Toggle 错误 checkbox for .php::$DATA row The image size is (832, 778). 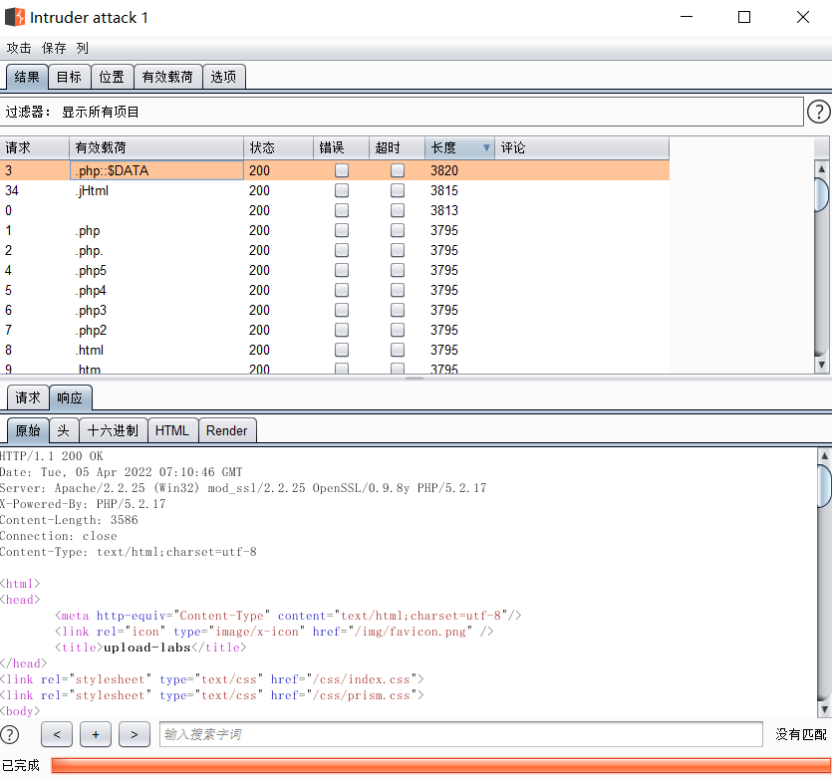(342, 170)
